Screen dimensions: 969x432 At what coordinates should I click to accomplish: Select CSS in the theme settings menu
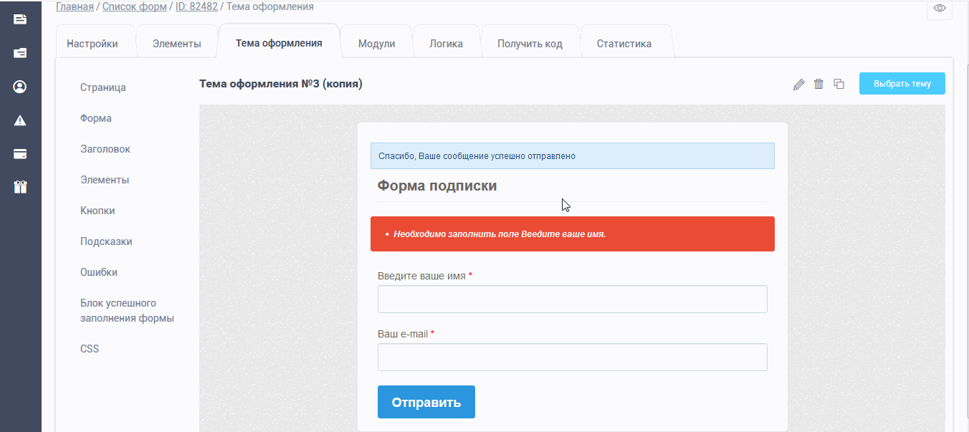[89, 348]
